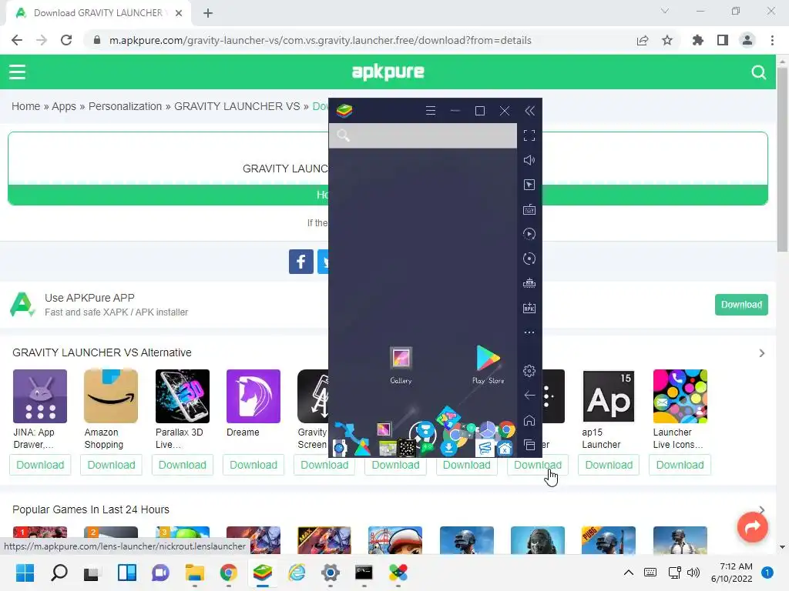Open the ap15 Launcher thumbnail
The image size is (789, 591).
click(x=609, y=396)
